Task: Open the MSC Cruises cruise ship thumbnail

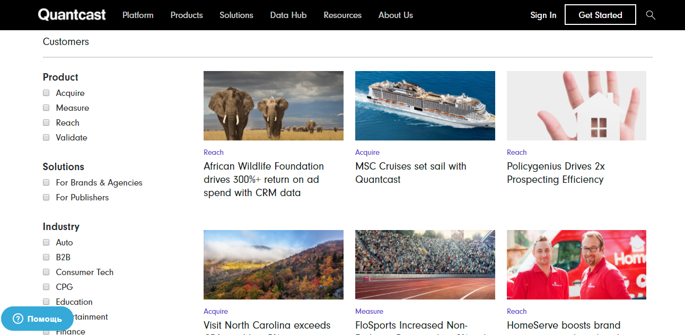Action: coord(425,105)
